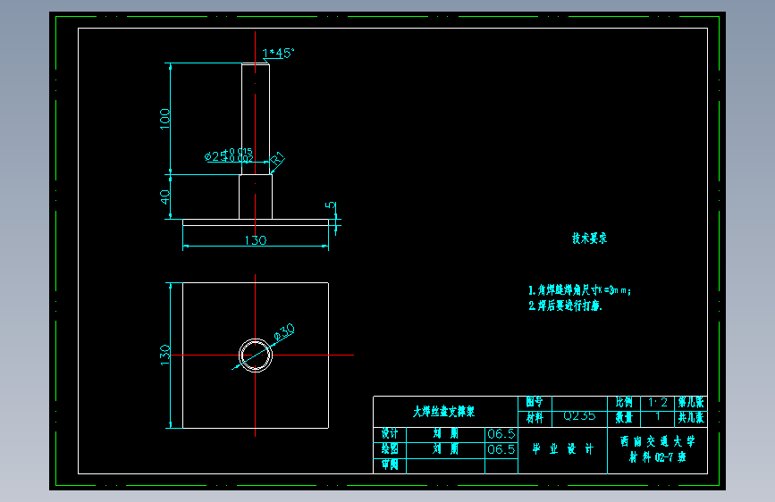Select the "Ø30" diameter label near circle
This screenshot has height=502, width=775.
(x=284, y=331)
